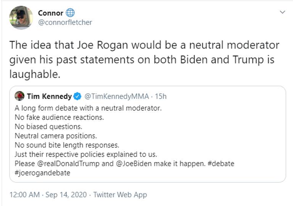Click "Neutral camera positions" line in quoted tweet
Viewport: 293px width, 206px height.
pos(55,136)
